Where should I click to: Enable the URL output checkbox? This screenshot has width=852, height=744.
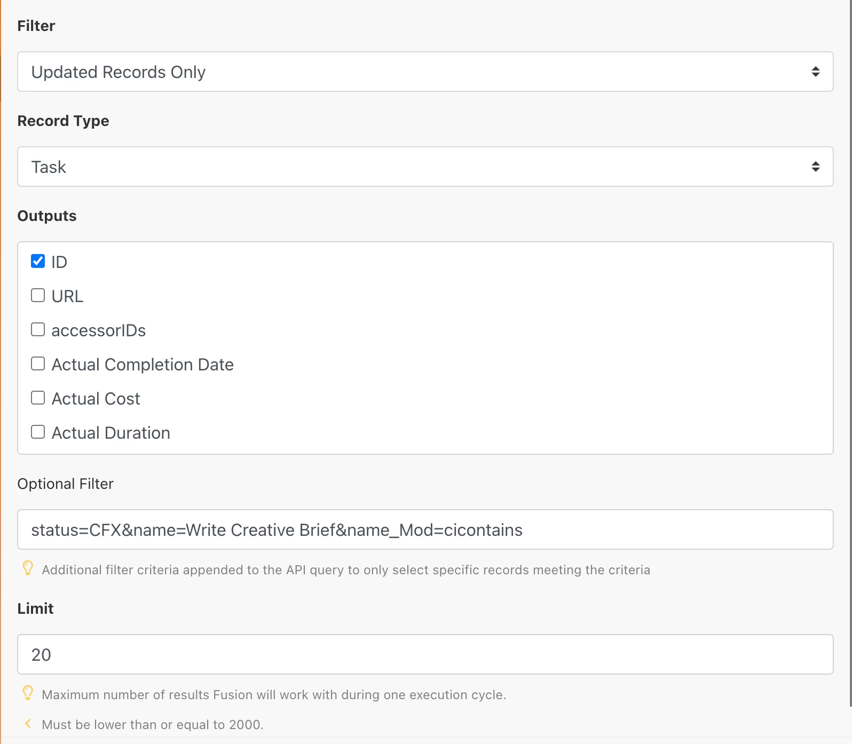tap(38, 296)
